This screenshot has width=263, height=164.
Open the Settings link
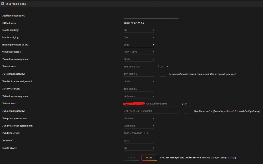[x=230, y=158]
